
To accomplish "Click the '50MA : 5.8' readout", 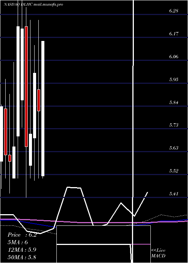I will pos(22,257).
